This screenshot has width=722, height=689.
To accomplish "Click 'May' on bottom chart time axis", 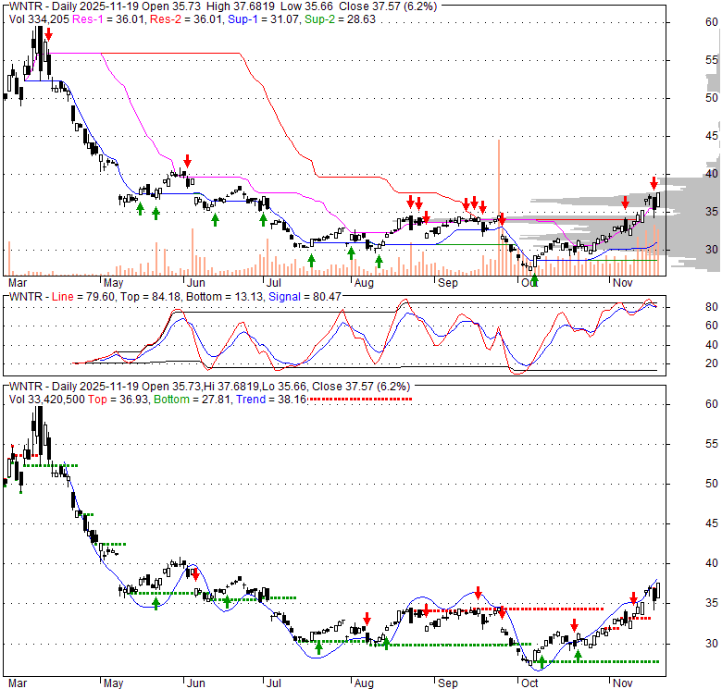I will [x=113, y=683].
